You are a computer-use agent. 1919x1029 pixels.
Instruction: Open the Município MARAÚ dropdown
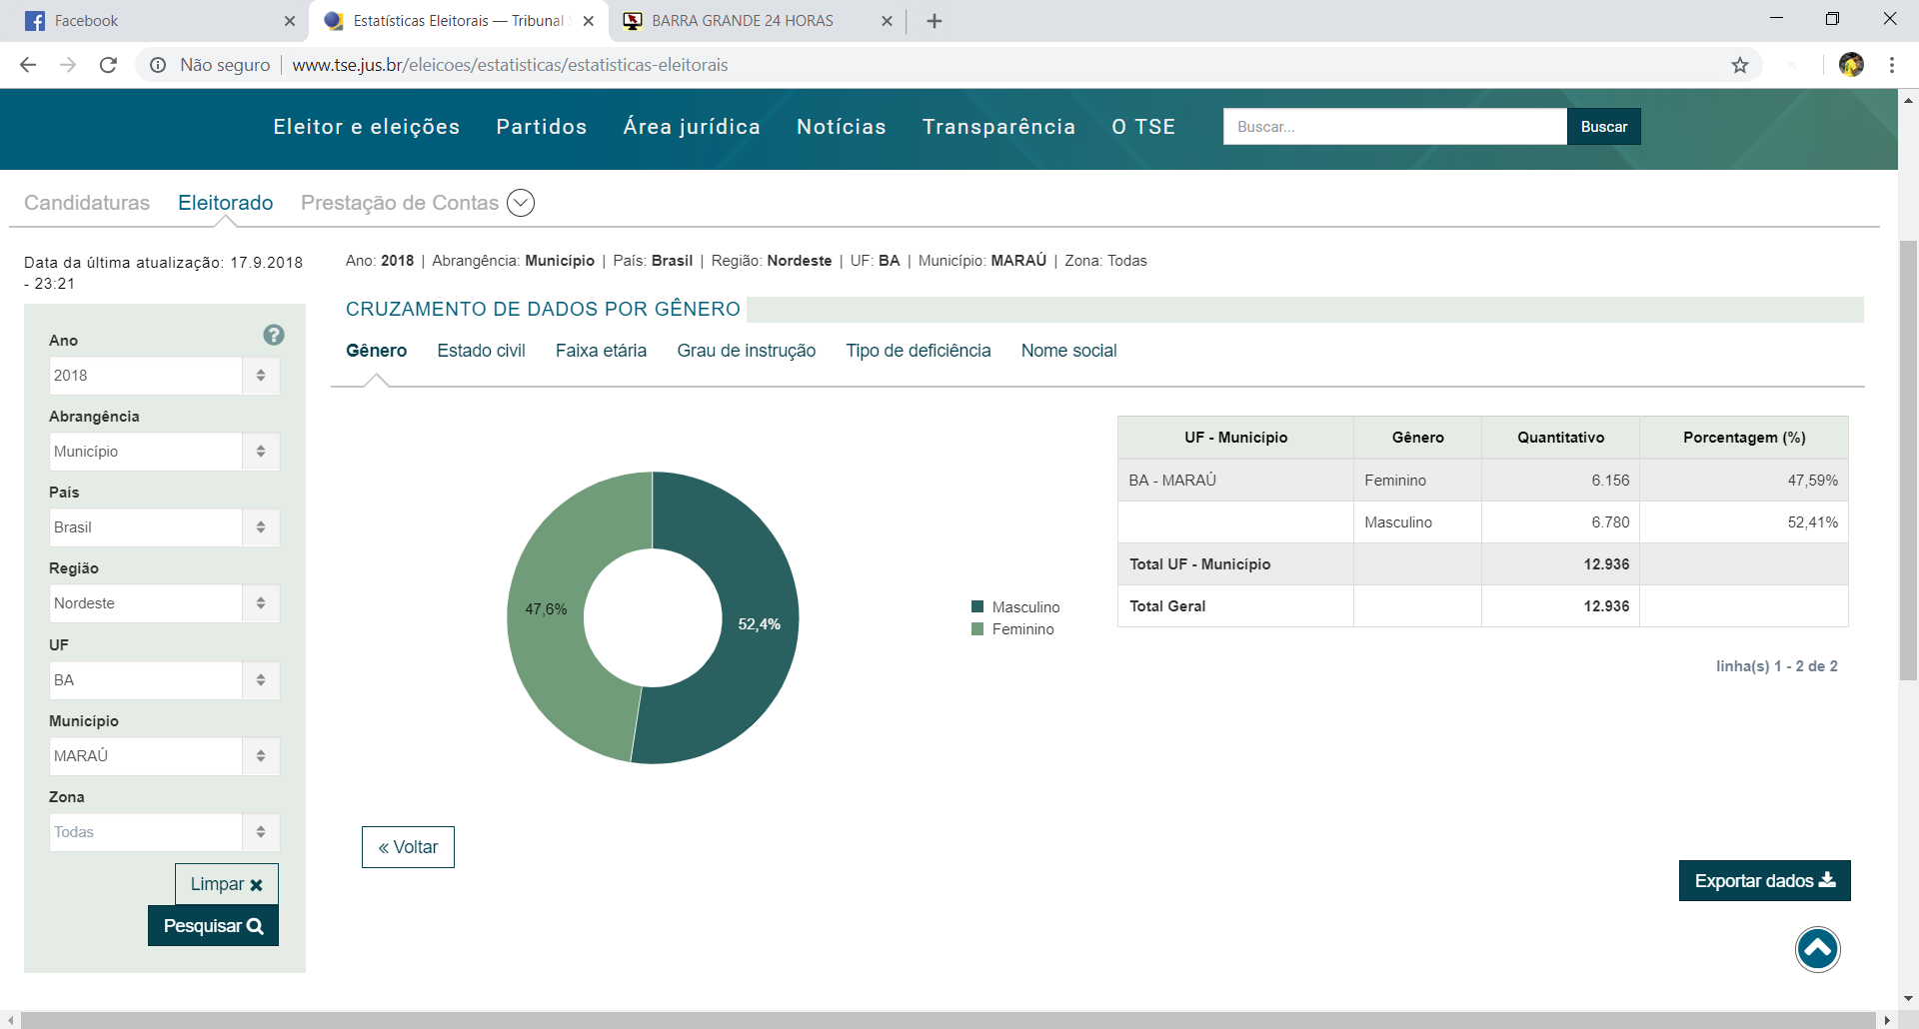[164, 756]
